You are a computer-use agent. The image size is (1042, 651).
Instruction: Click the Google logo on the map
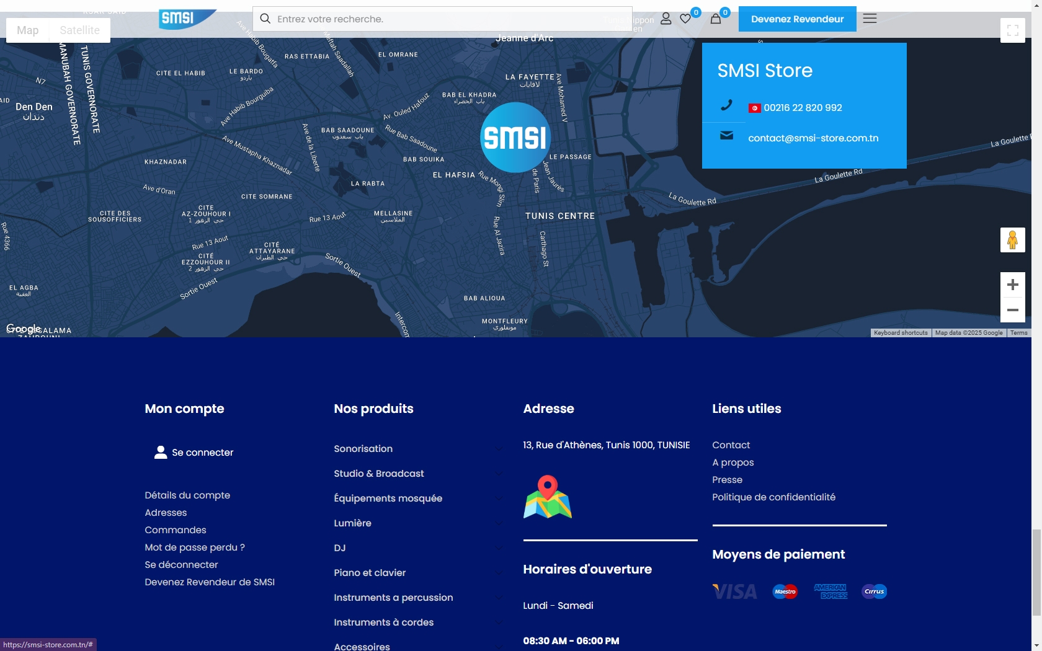click(x=24, y=329)
